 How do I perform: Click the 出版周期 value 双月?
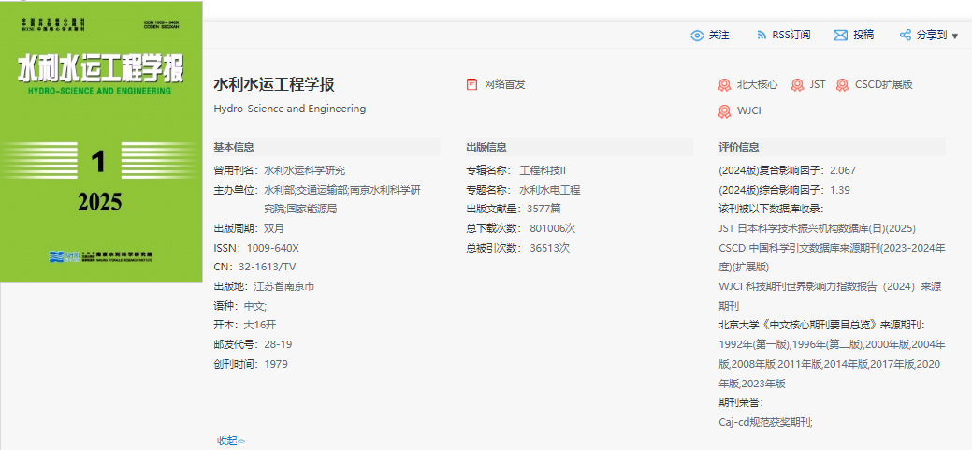coord(274,228)
